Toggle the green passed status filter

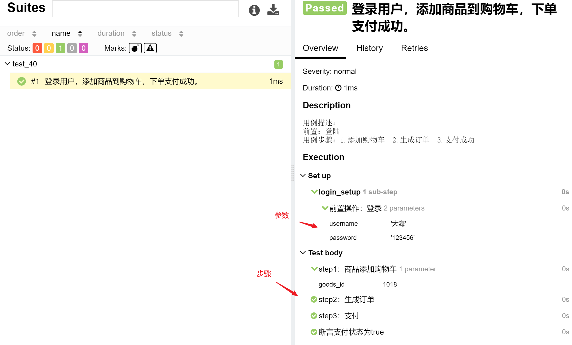click(x=60, y=48)
